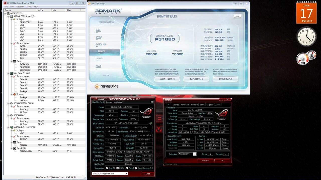Click the ROG logo in CPU-Z
The height and width of the screenshot is (180, 321).
pos(222,115)
